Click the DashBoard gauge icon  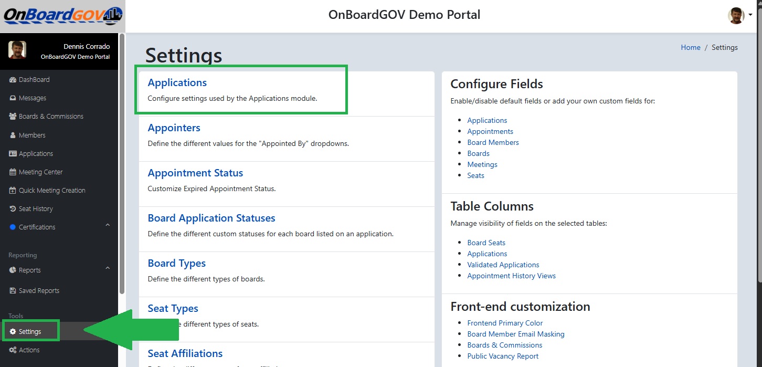click(13, 80)
